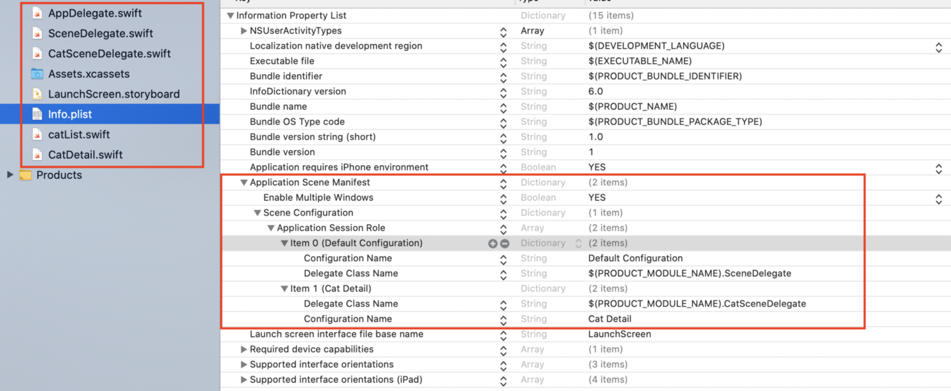Click the "YES" value for Enable Multiple Windows
951x391 pixels.
pyautogui.click(x=597, y=198)
